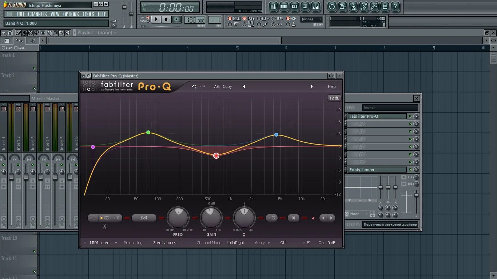Open the OPTIONS menu

click(71, 14)
